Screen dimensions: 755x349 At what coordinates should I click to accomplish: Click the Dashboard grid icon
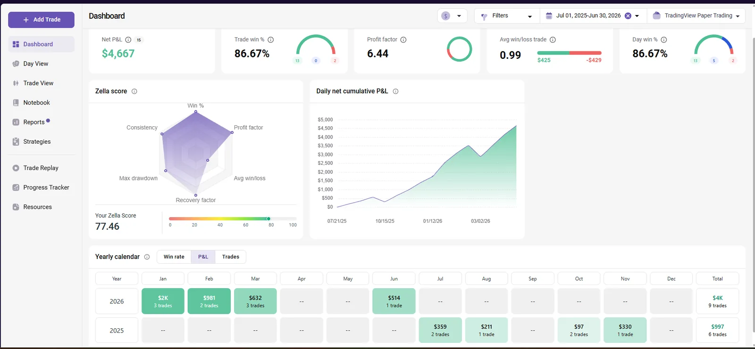16,44
